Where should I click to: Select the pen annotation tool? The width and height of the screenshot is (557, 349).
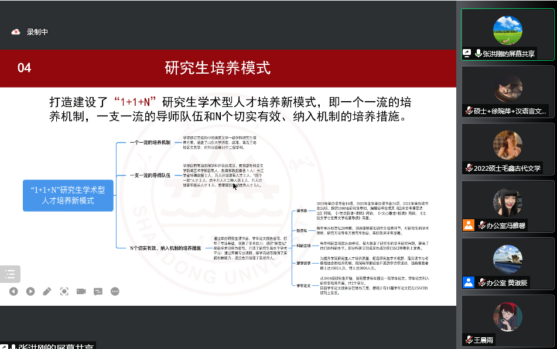(x=47, y=291)
